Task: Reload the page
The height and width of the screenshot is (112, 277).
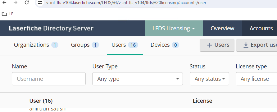Action: point(27,3)
